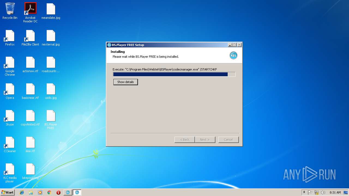This screenshot has height=196, width=349.
Task: Open Windows Explorer folder in taskbar
Action: pos(31,192)
